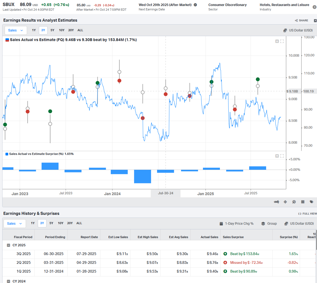Click the arrow icon right of the Industry field
Viewport: 317px width, 283px height.
[314, 7]
